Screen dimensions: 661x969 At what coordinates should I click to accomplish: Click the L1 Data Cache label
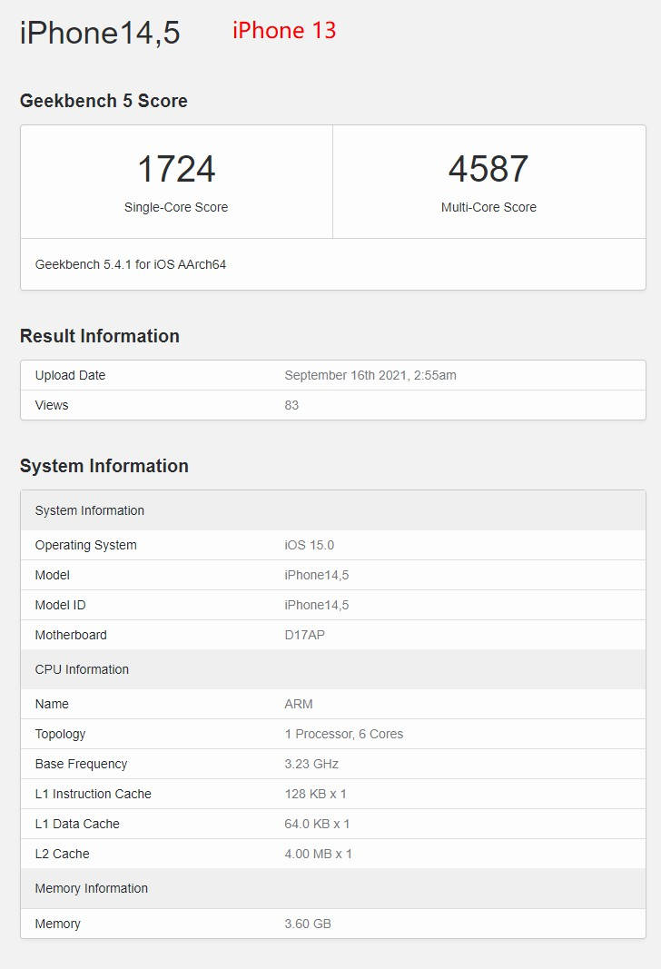77,824
